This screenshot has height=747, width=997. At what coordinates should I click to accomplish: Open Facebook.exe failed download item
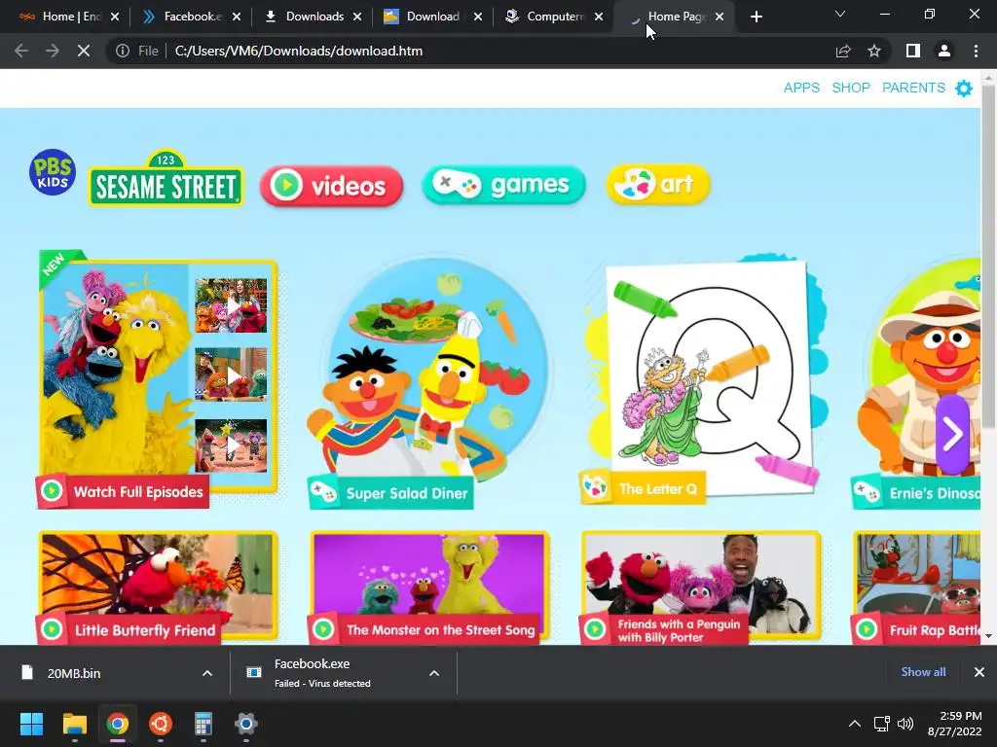[331, 673]
